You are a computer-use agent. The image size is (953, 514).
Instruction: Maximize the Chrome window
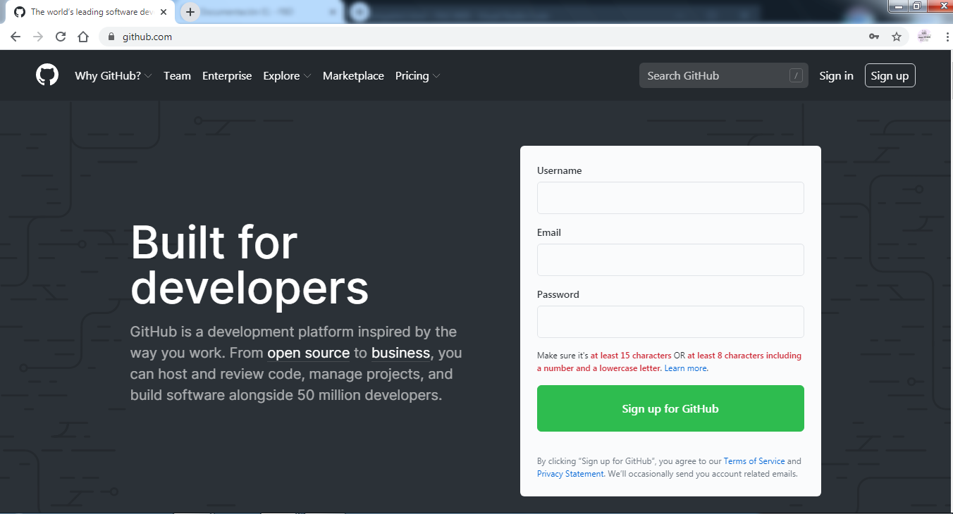[917, 6]
